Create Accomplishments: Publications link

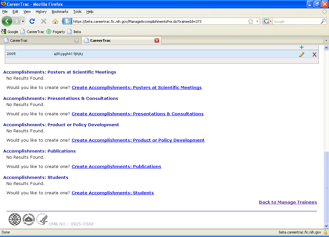[x=116, y=166]
